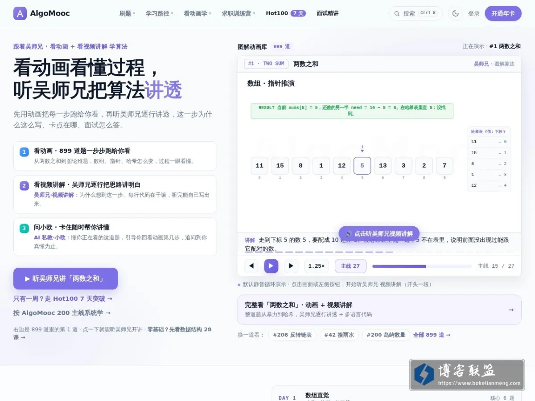Click array cell with value 15
Image resolution: width=535 pixels, height=401 pixels.
pos(280,166)
